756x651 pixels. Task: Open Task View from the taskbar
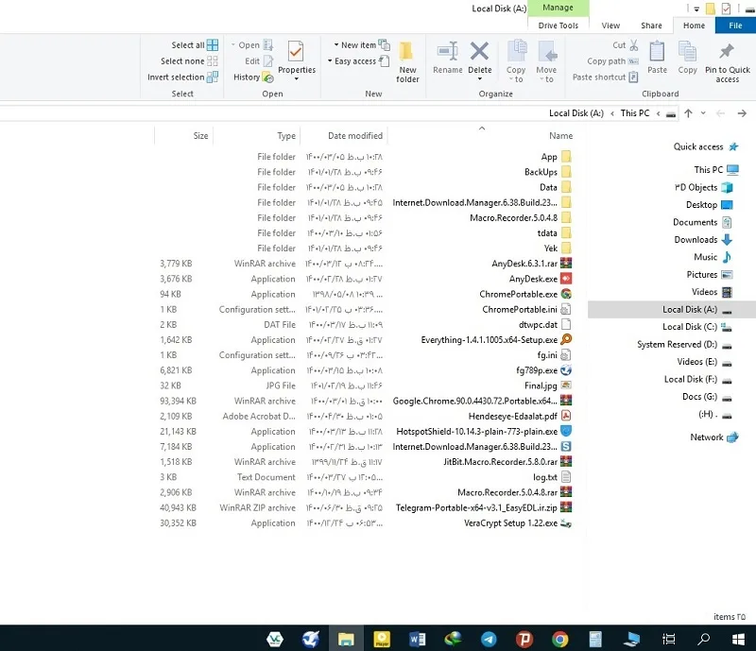point(669,640)
